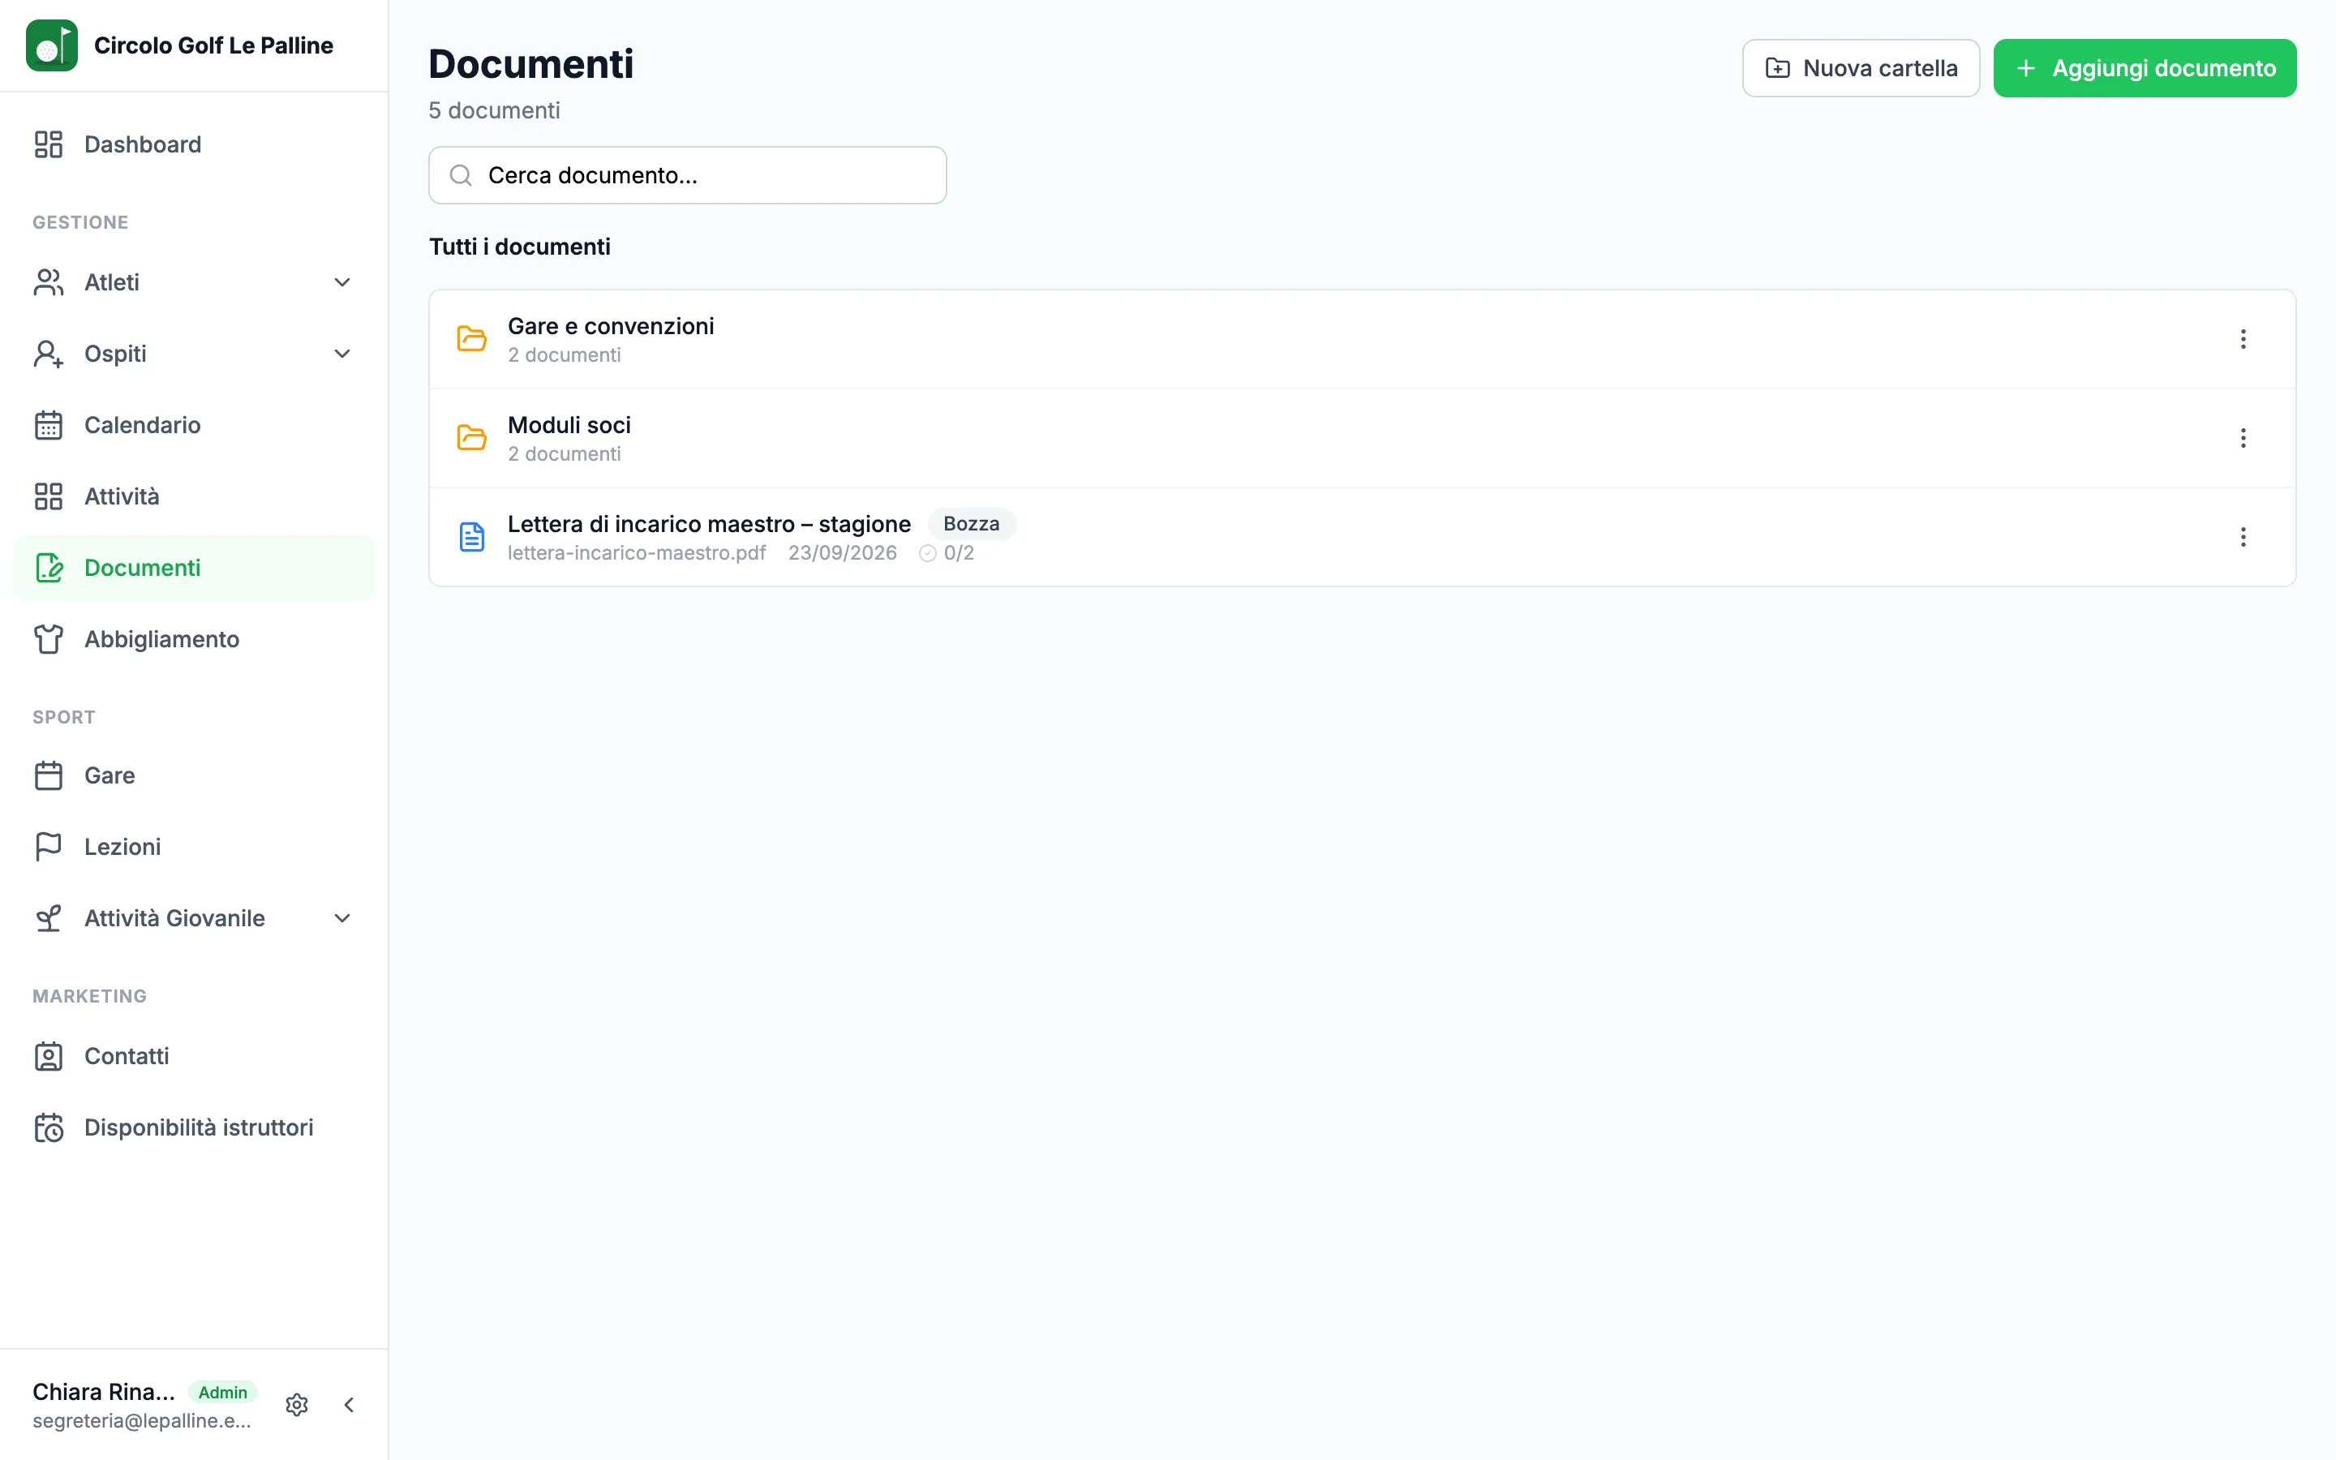Click the file name lettera-incarico-maestro.pdf

[636, 553]
